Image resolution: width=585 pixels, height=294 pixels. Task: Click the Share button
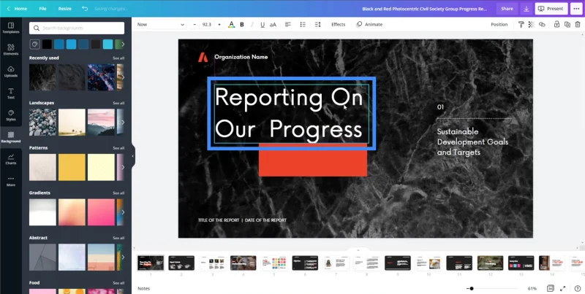[507, 9]
